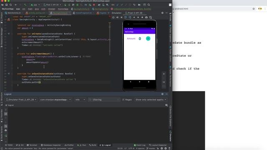Open Emulator panel settings gear
Viewport: 267px width, 150px height.
162,13
